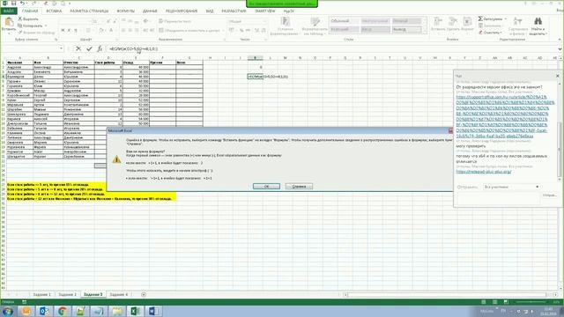Click the chat message input field
The image size is (564, 317).
point(499,198)
